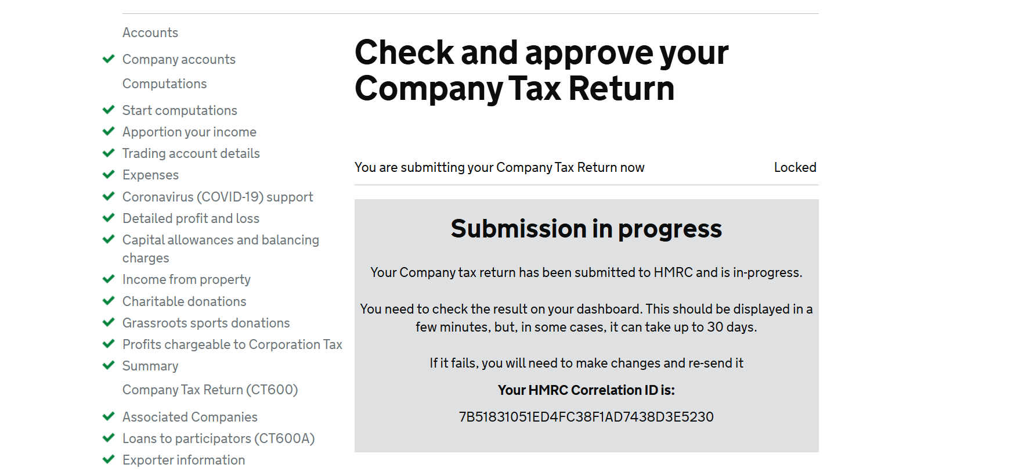Click the checkmark next to Income from property
This screenshot has width=1022, height=475.
pos(109,279)
